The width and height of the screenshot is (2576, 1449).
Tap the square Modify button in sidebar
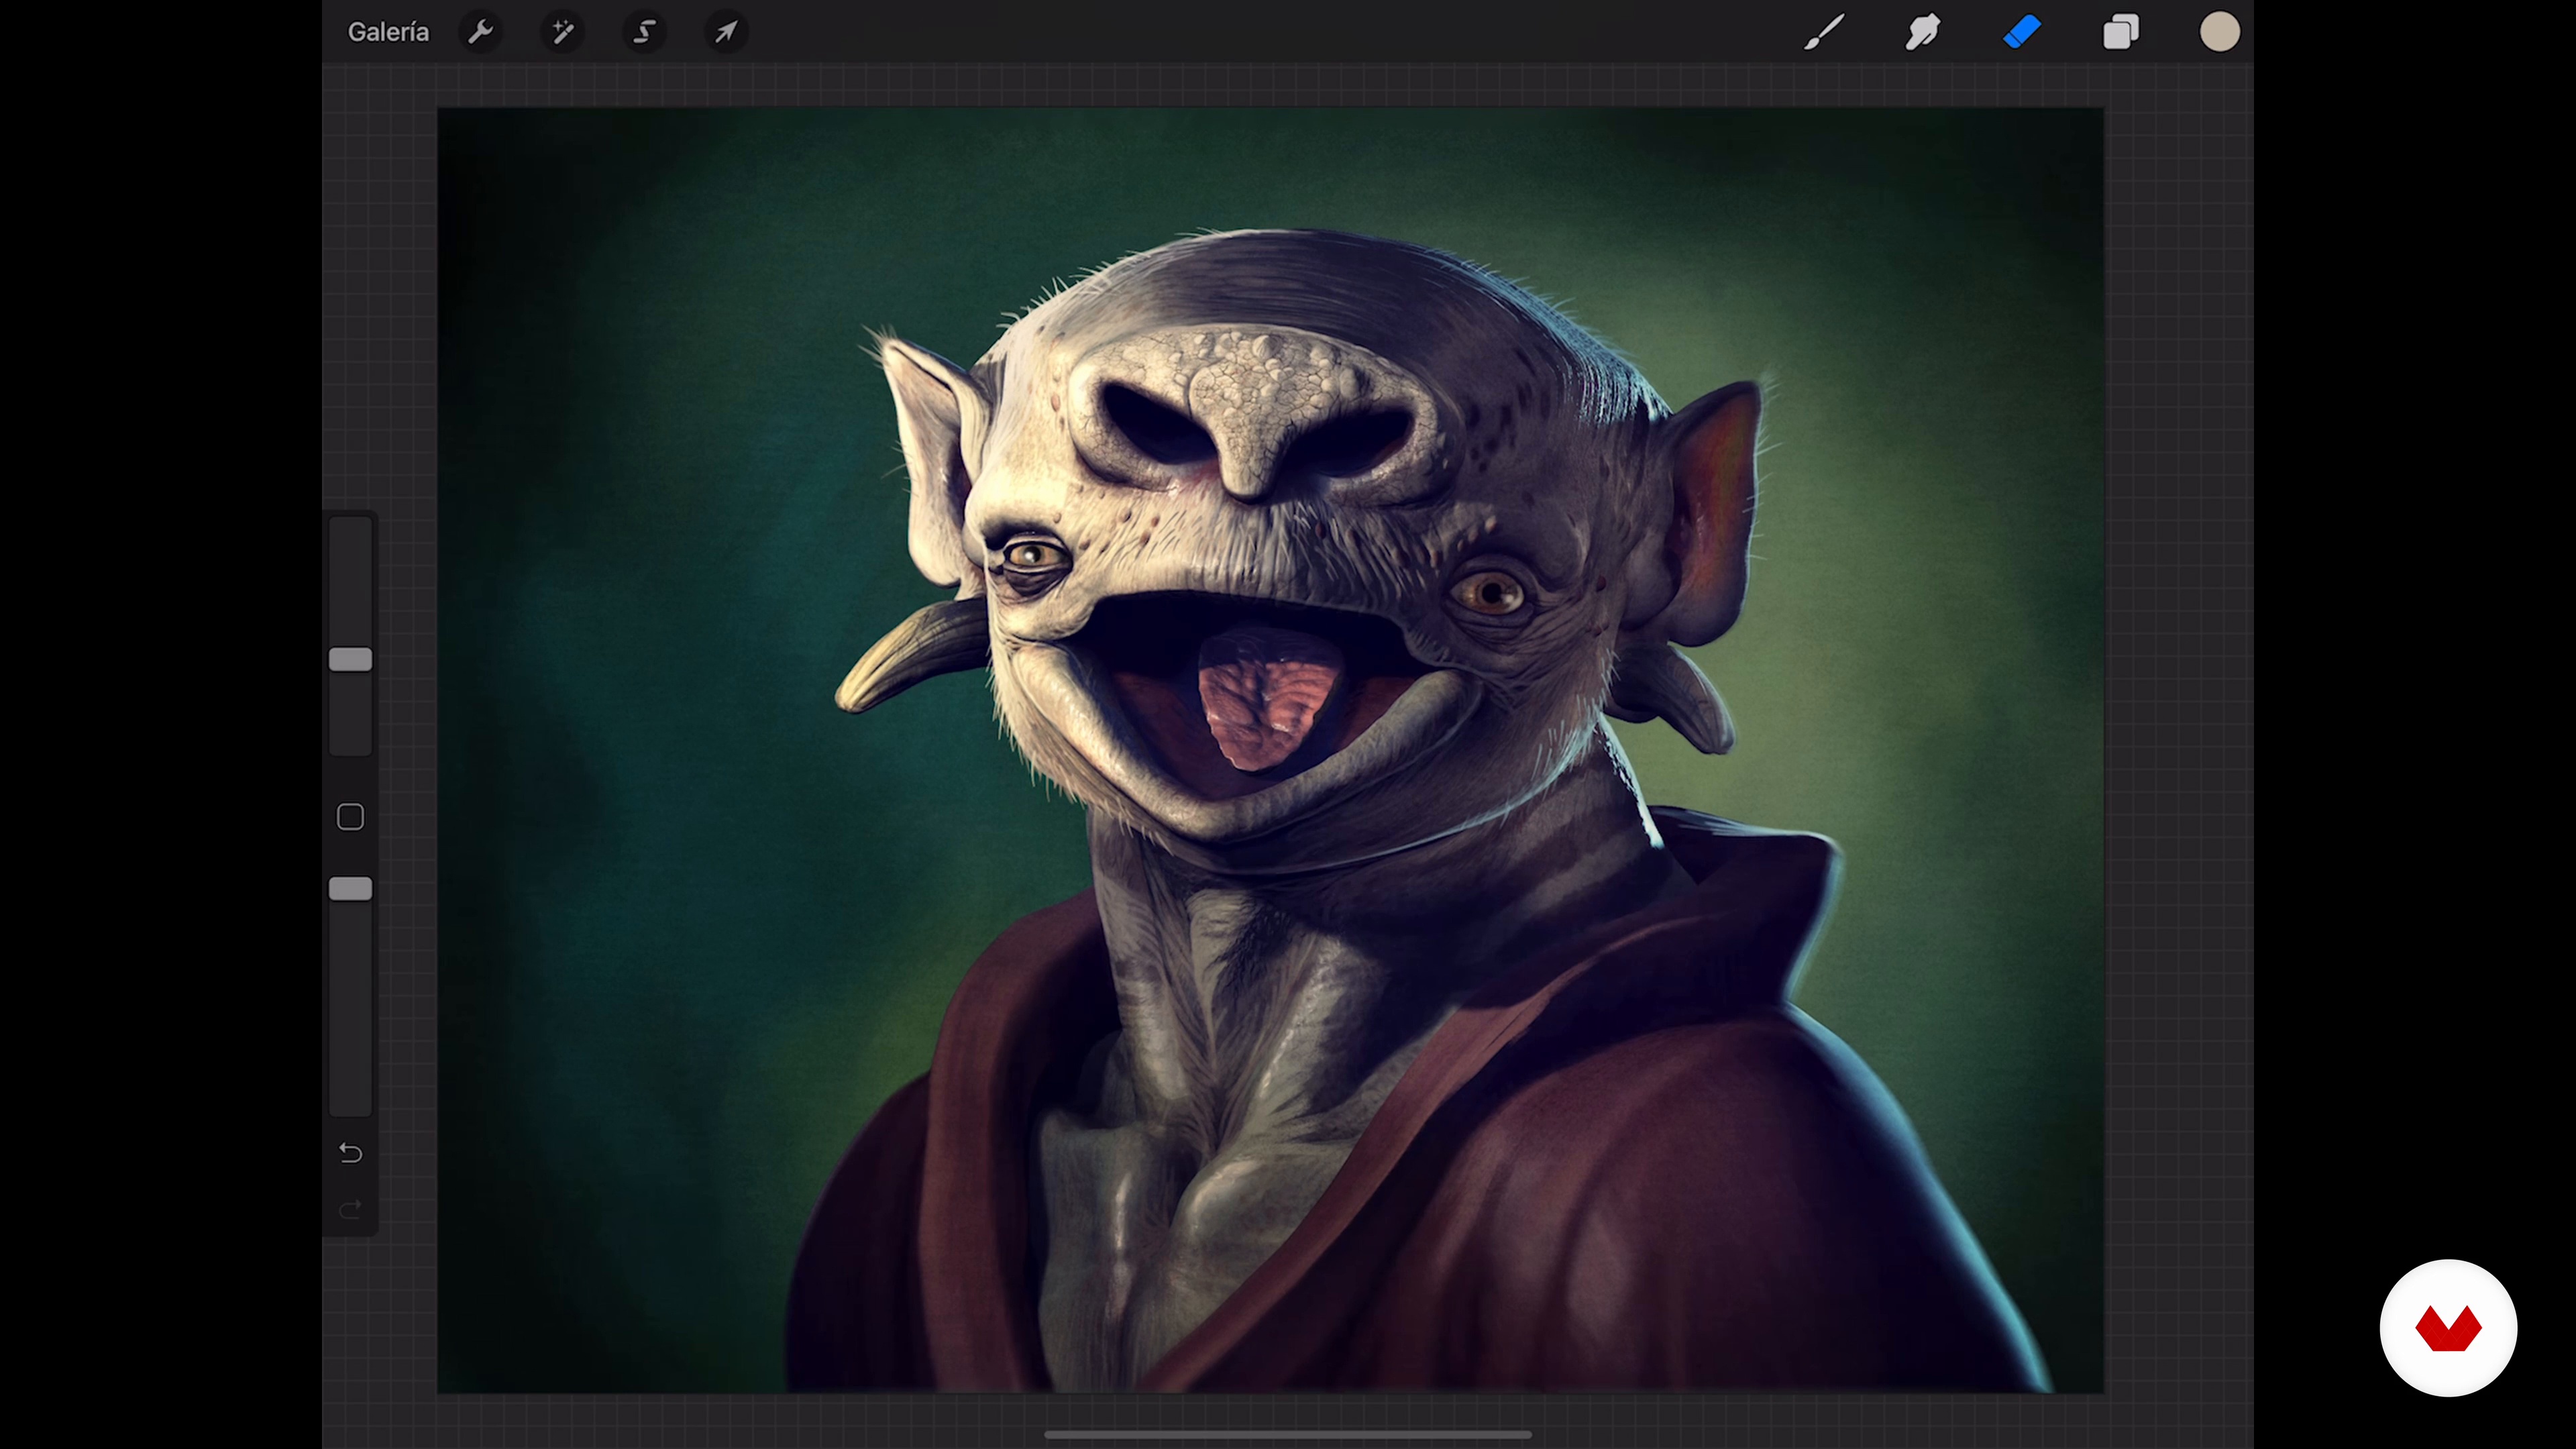pyautogui.click(x=350, y=817)
